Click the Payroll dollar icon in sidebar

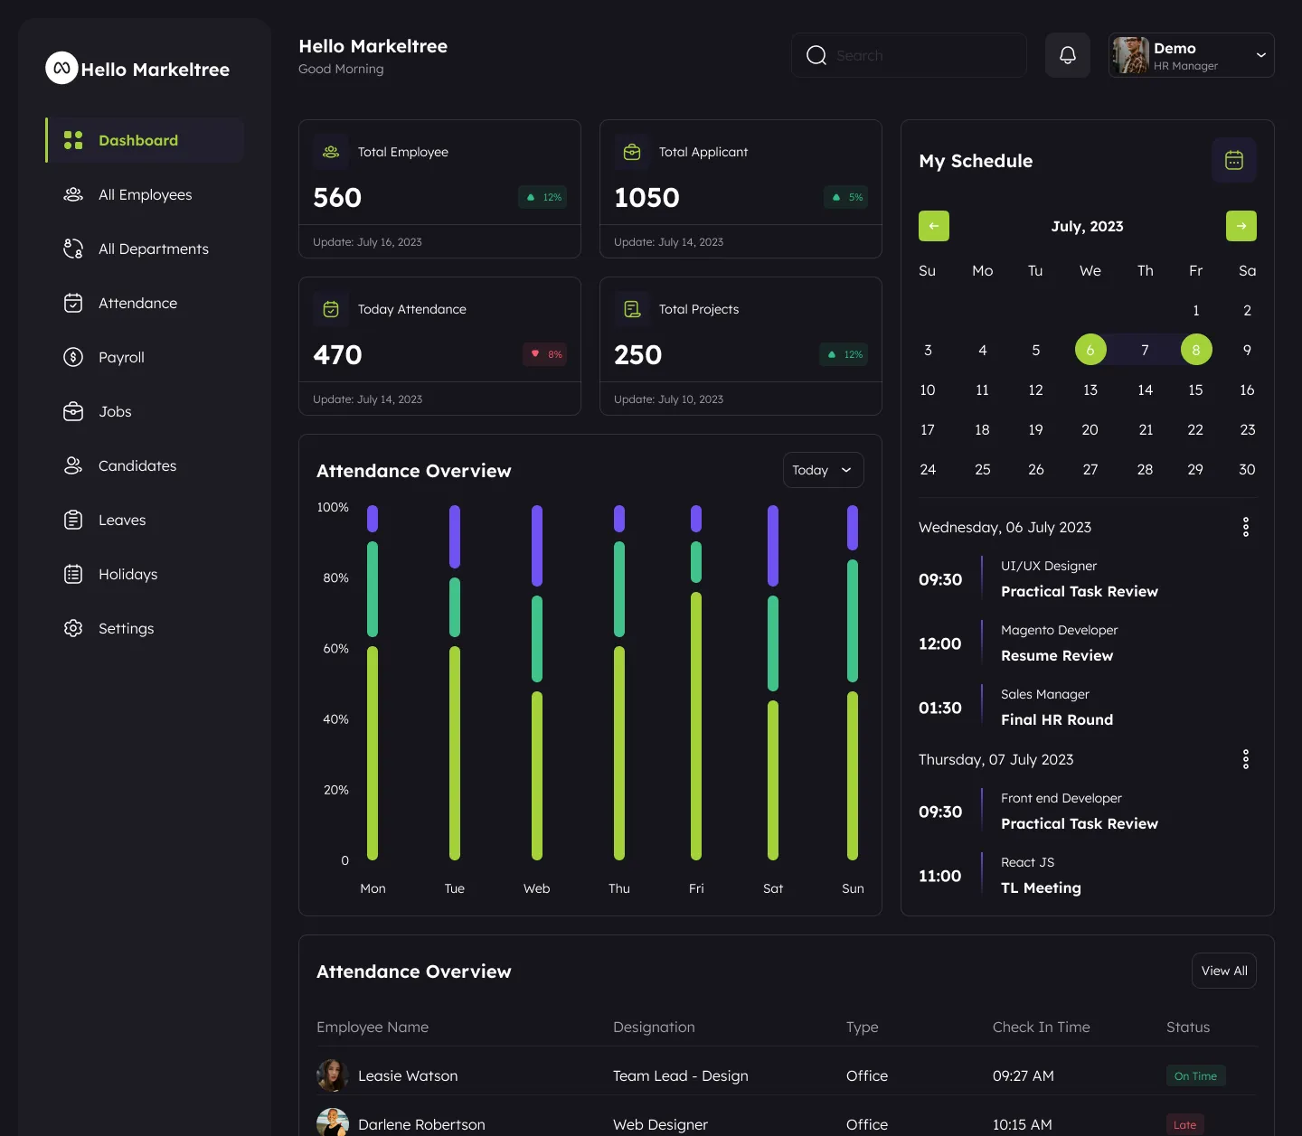point(73,357)
